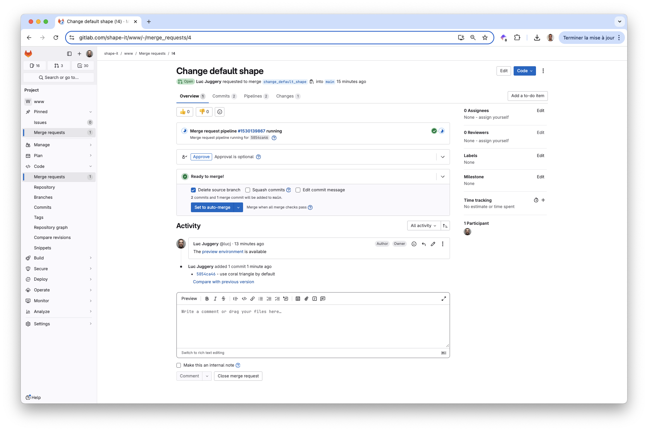Image resolution: width=648 pixels, height=431 pixels.
Task: Apply strikethrough in comment editor
Action: pos(223,298)
